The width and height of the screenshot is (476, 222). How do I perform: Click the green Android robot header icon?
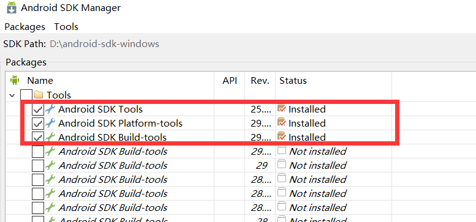tap(15, 80)
